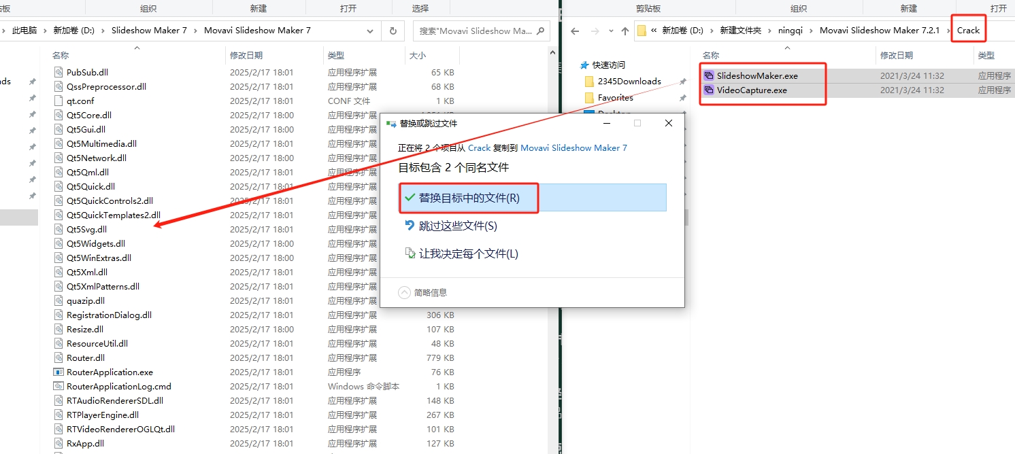Select Qt5Network.dll file
Viewport: 1015px width, 454px height.
[x=97, y=158]
